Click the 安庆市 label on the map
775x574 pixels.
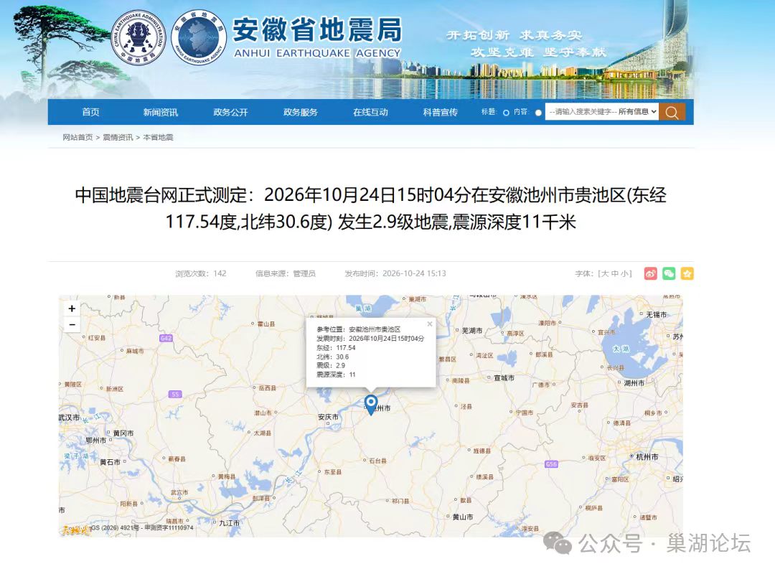click(x=328, y=418)
